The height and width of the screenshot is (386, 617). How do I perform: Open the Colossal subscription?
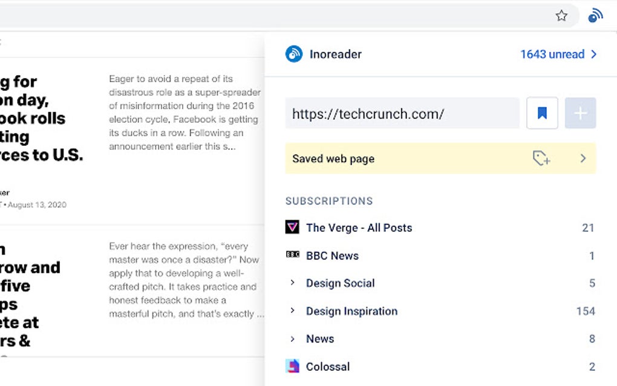[328, 367]
